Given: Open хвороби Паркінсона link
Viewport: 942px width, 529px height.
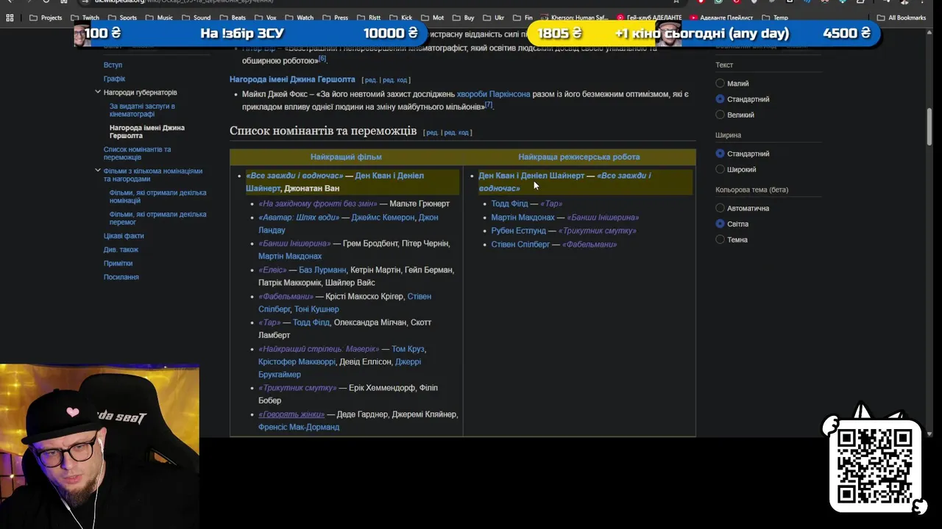Looking at the screenshot, I should pos(493,94).
